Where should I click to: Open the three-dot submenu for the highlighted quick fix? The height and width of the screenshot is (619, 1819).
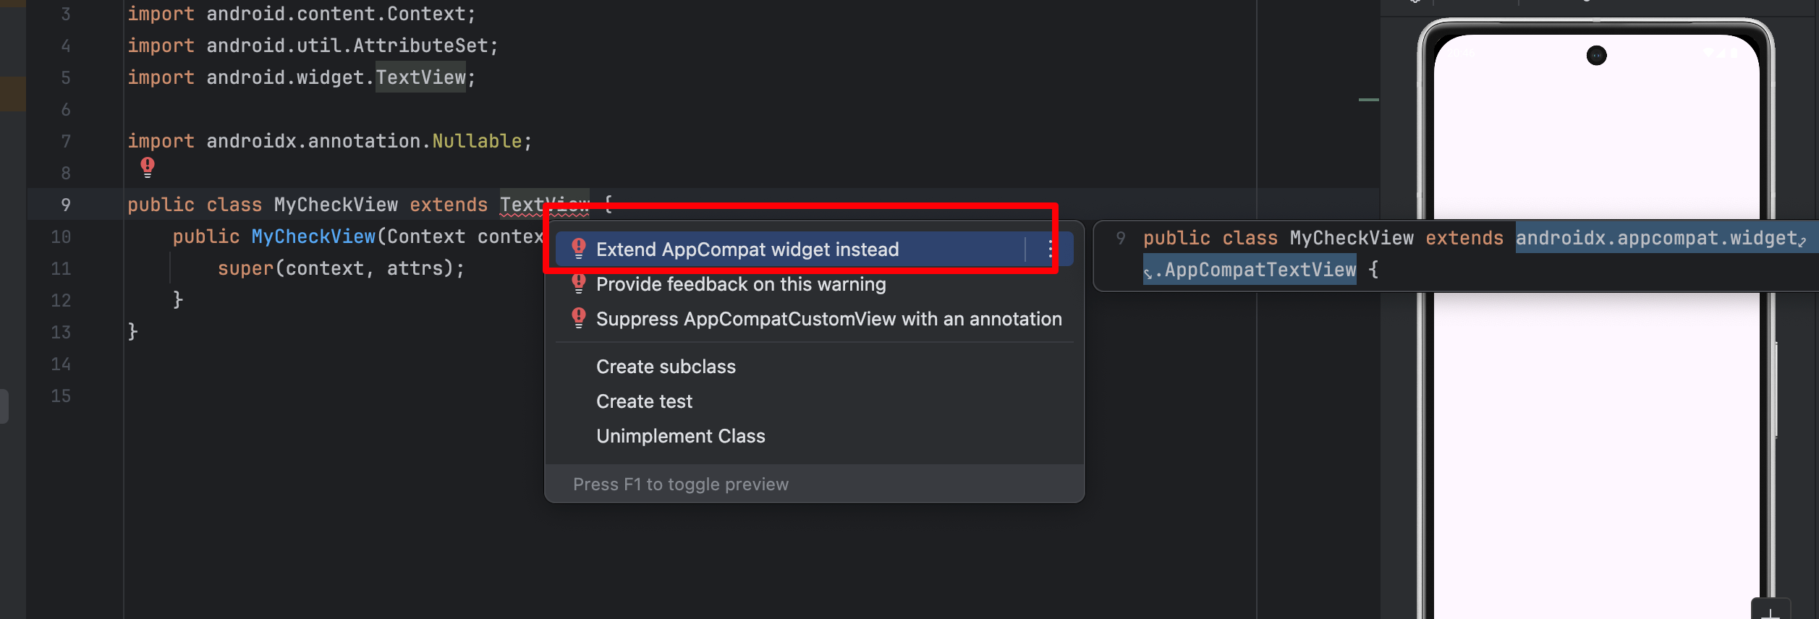coord(1050,249)
